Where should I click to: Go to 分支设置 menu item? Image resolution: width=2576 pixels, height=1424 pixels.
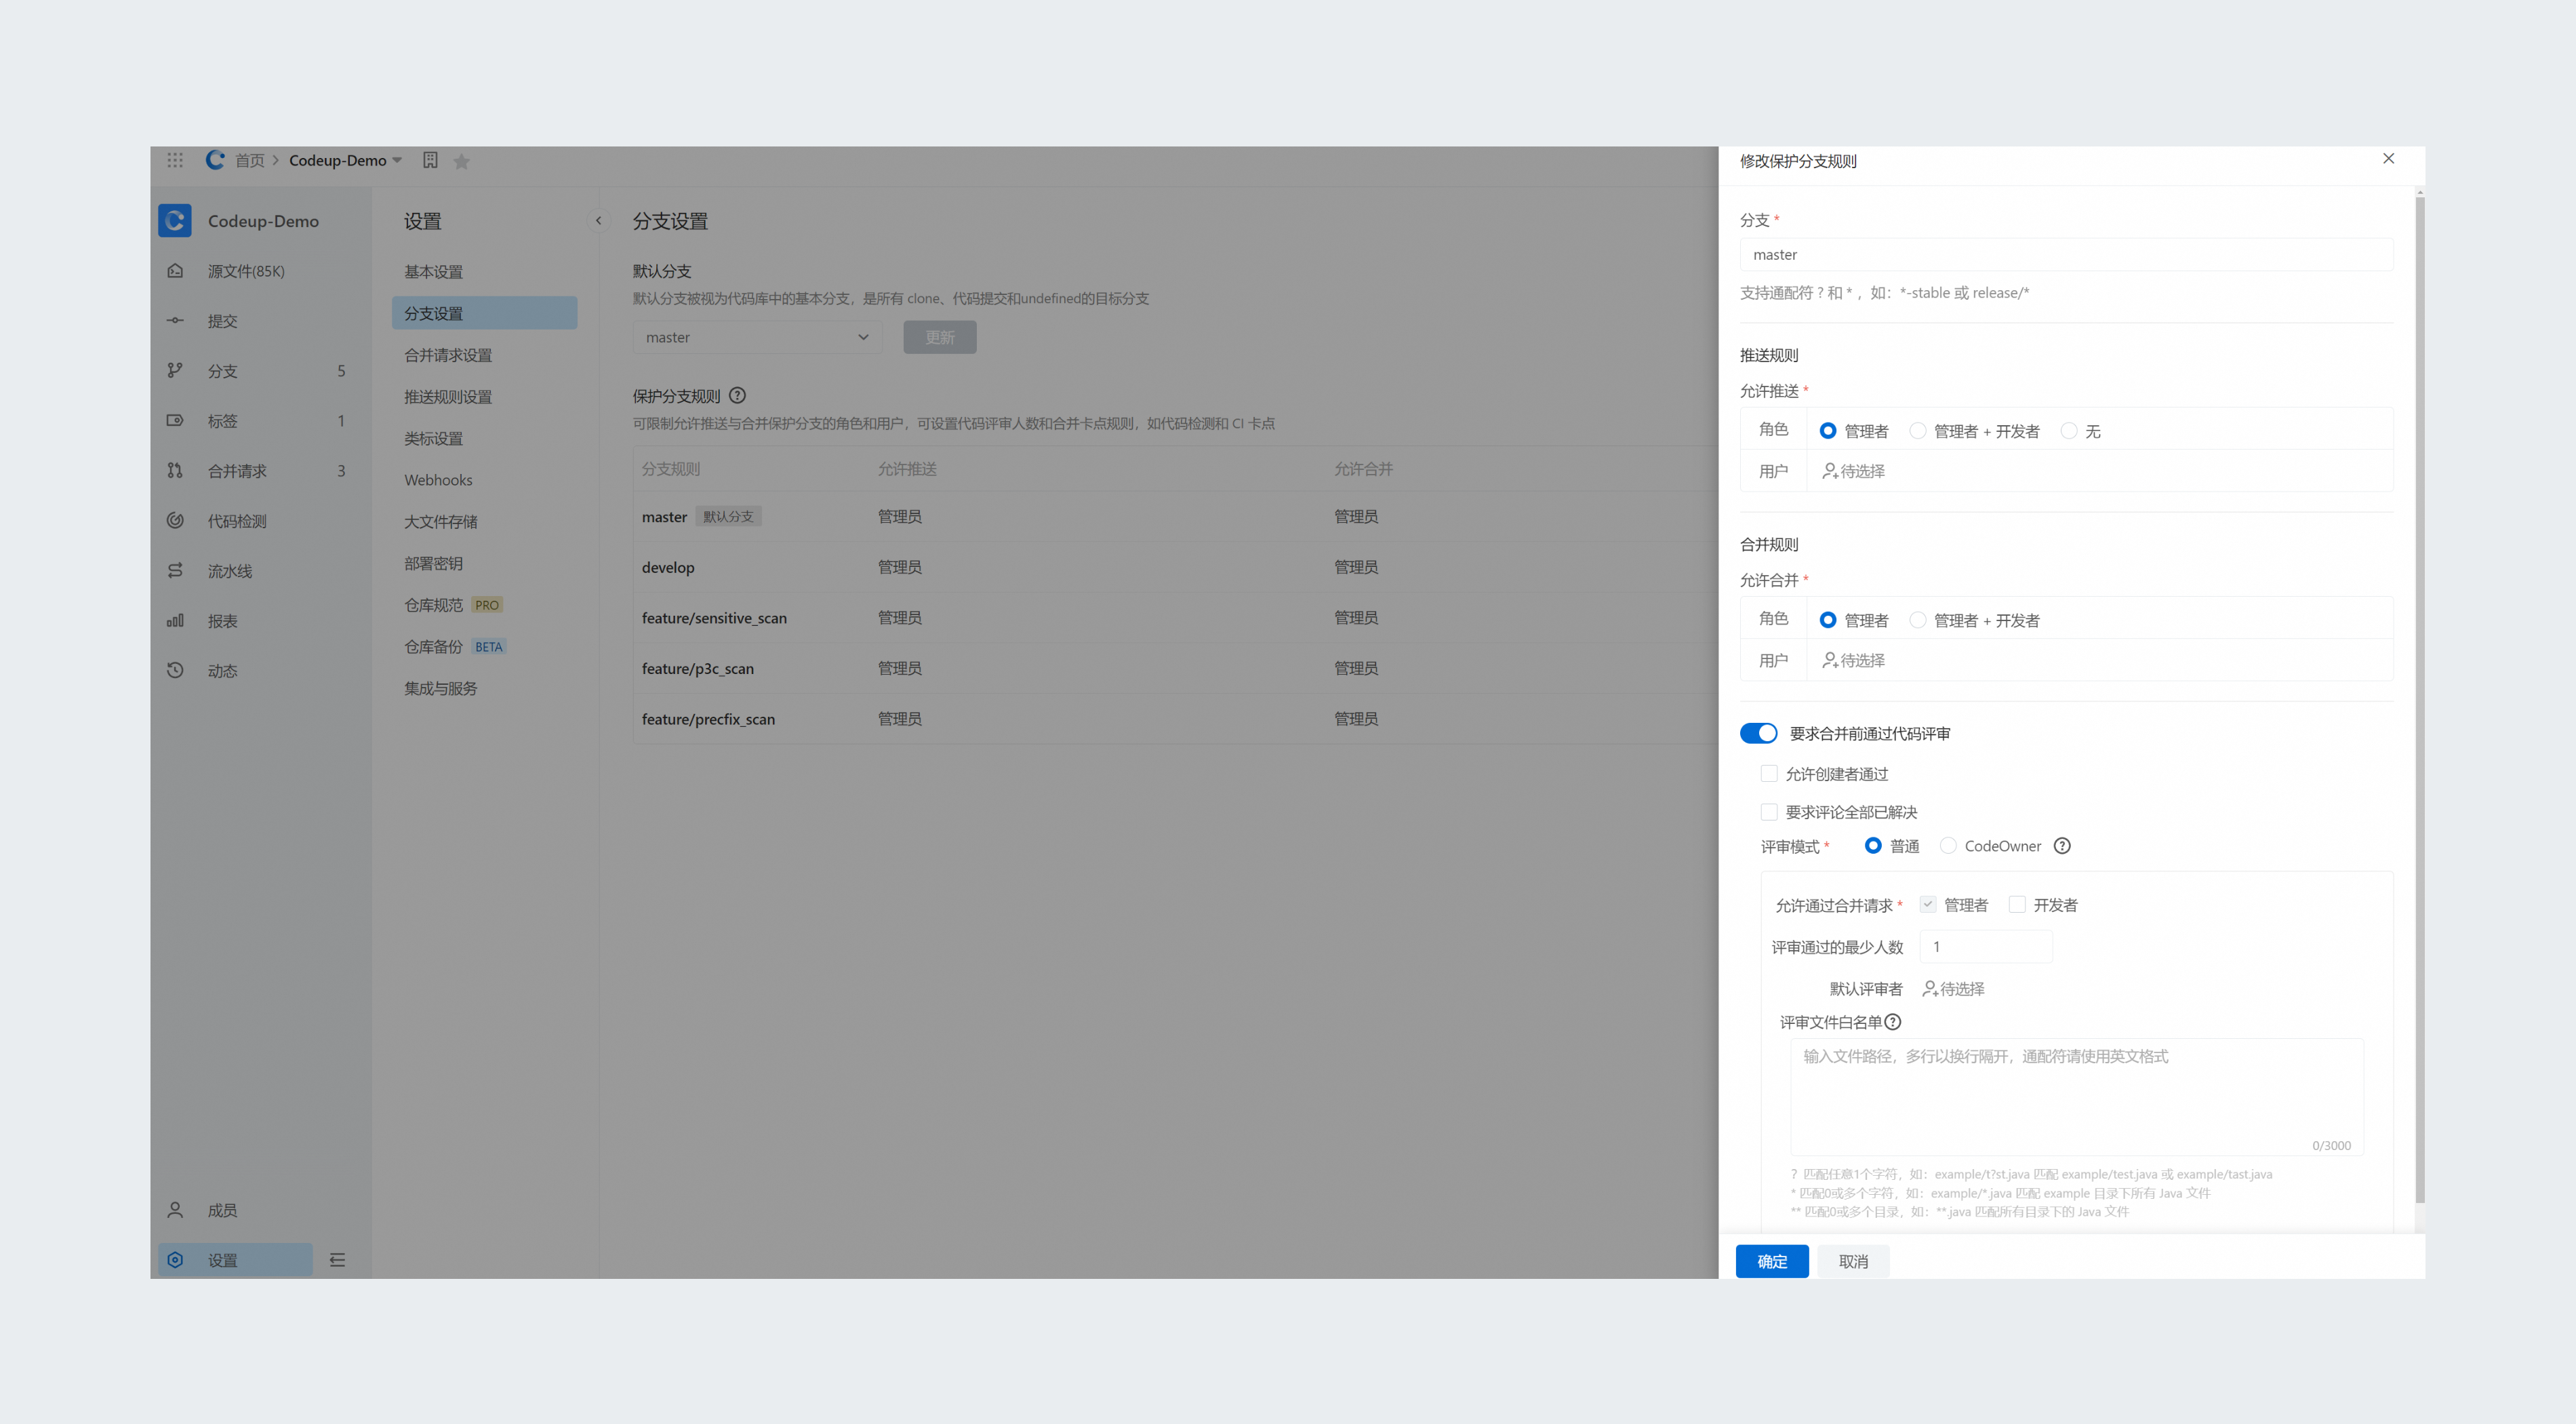pos(484,313)
